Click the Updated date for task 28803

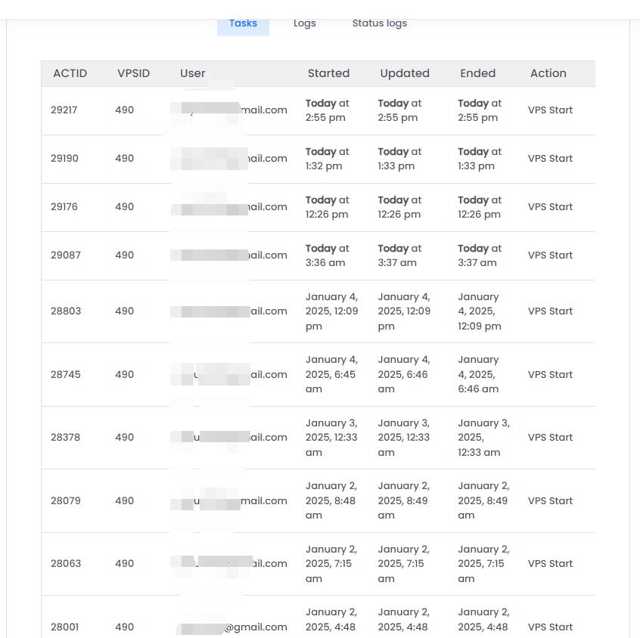[404, 311]
